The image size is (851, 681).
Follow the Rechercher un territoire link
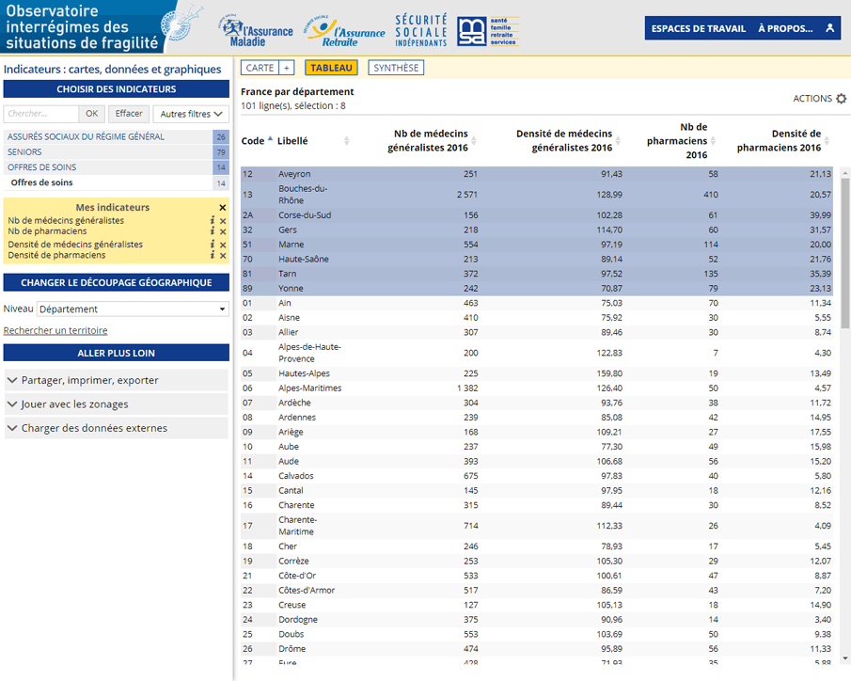(x=55, y=330)
